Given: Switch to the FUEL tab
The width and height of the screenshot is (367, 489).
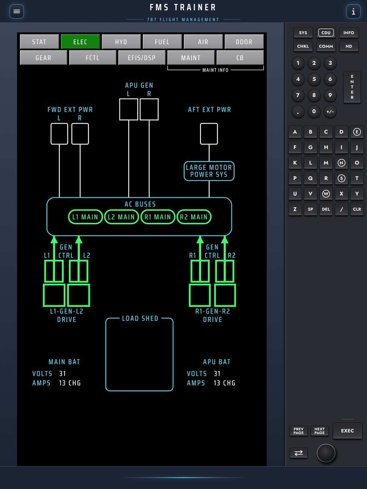Looking at the screenshot, I should click(162, 42).
